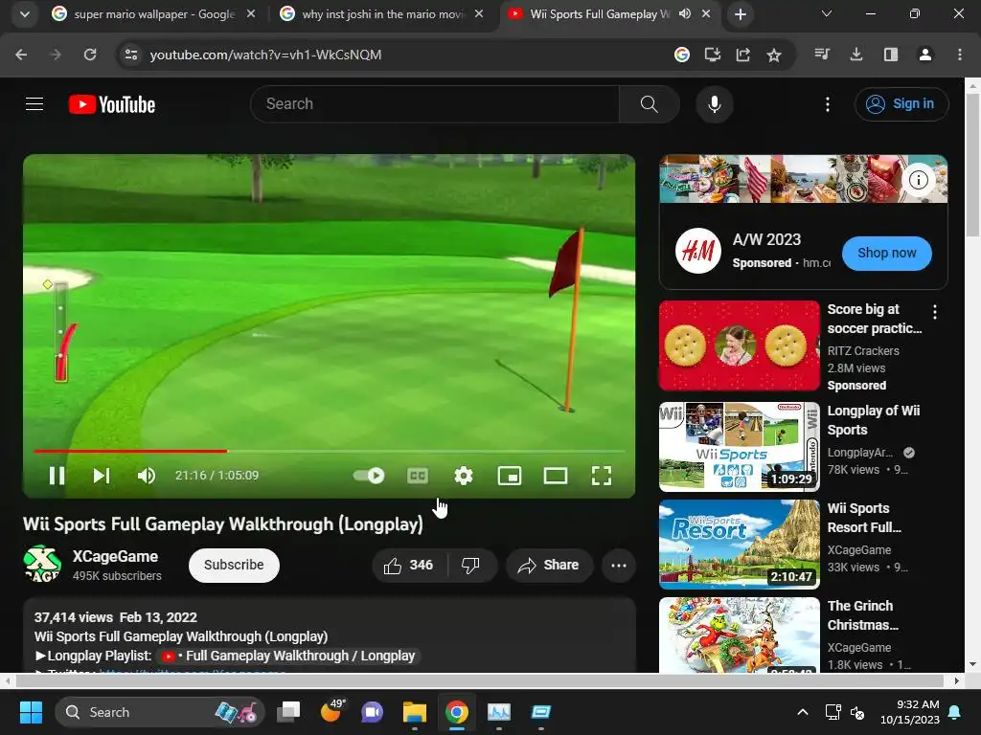
Task: Open the Windows Start menu
Action: pyautogui.click(x=31, y=712)
